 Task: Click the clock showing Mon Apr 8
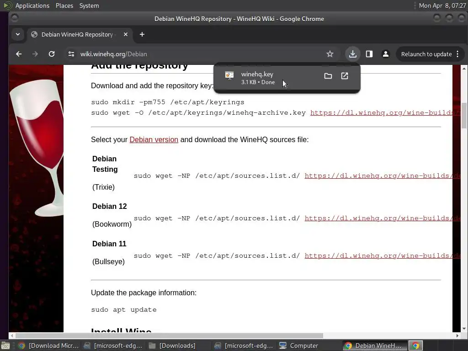442,5
